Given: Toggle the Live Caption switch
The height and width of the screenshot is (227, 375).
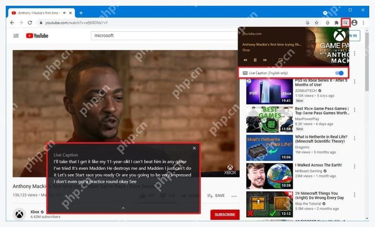Looking at the screenshot, I should 339,73.
